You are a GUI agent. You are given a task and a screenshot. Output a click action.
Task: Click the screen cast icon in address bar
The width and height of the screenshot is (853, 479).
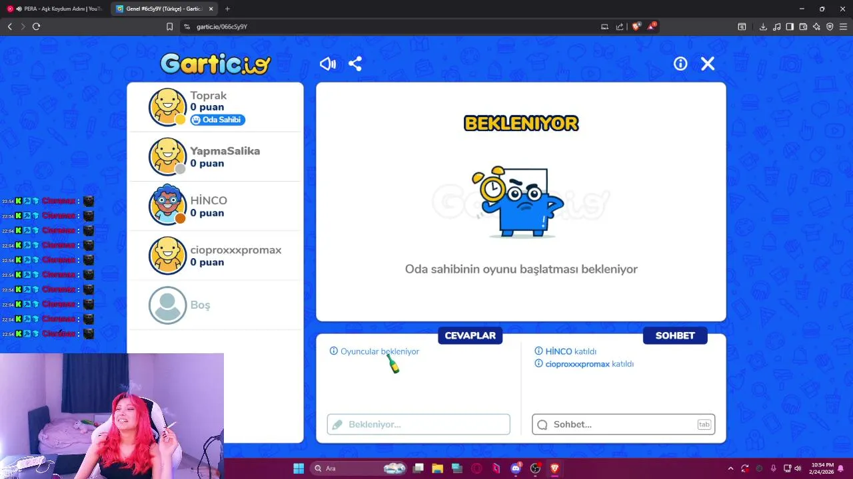(x=604, y=27)
